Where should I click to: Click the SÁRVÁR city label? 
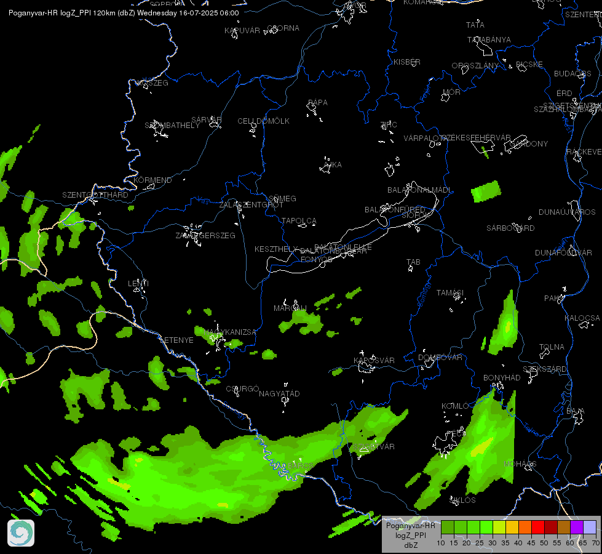(207, 119)
